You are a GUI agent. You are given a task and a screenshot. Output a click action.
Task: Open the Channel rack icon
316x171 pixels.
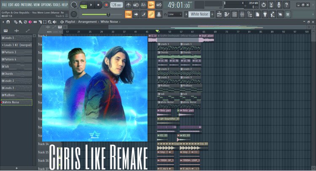235,14
